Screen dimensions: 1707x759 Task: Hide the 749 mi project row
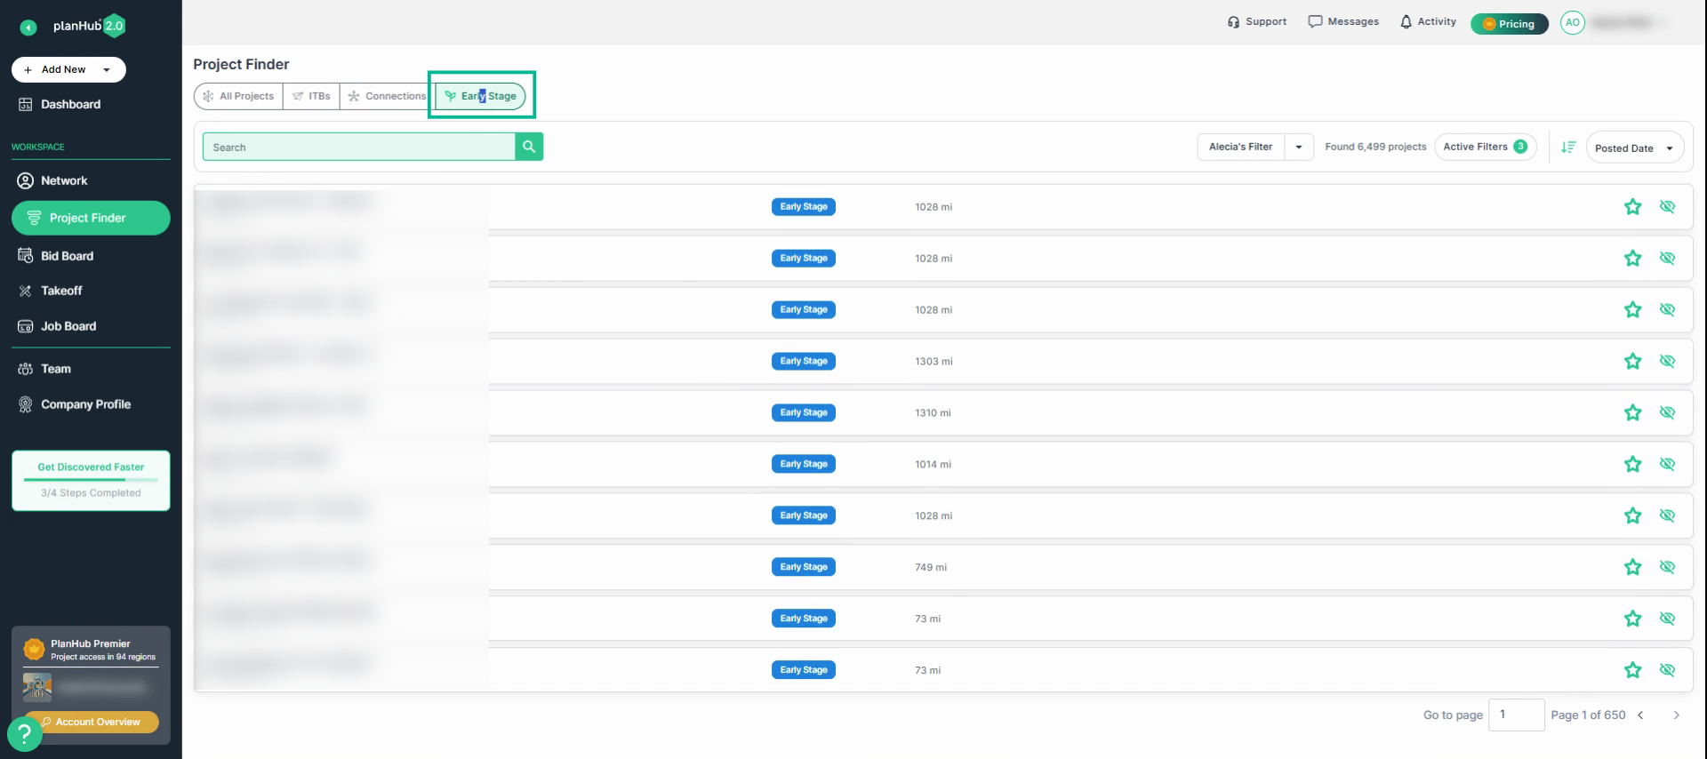1667,568
